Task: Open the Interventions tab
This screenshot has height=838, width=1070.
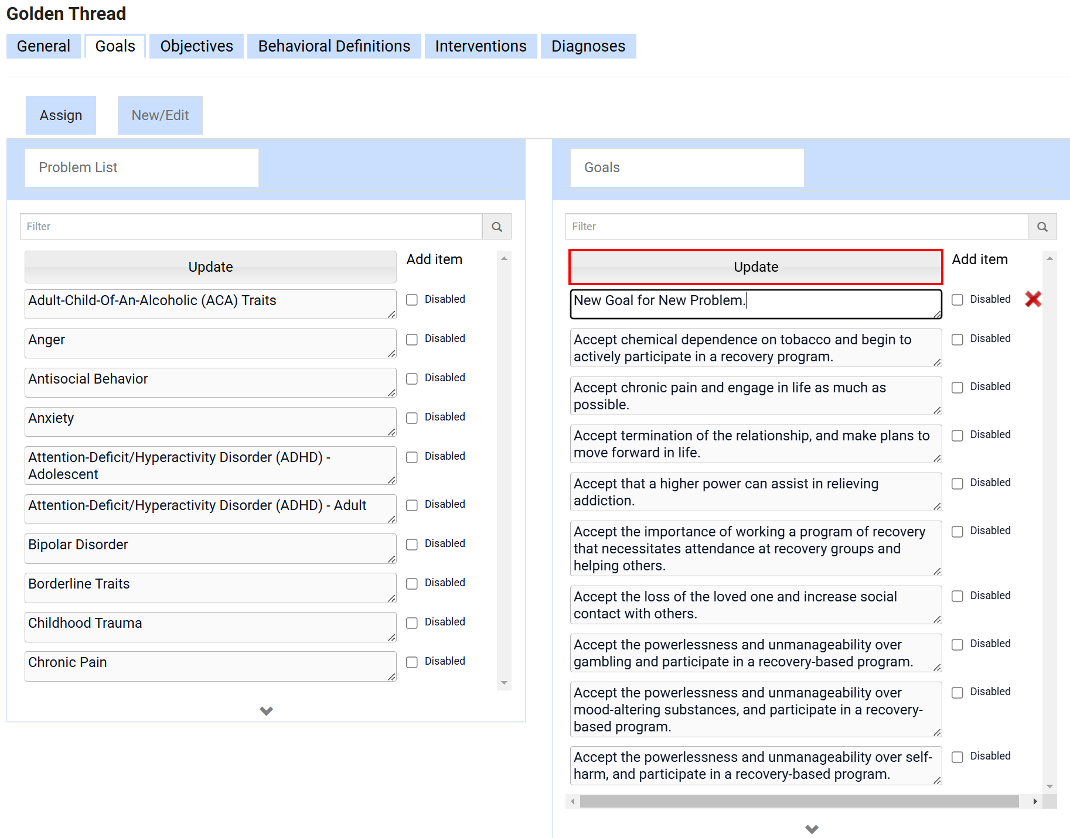Action: tap(481, 46)
